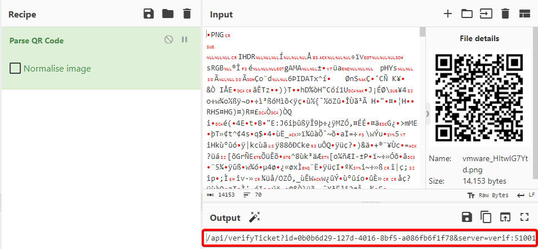Click the file size 14,153 bytes
This screenshot has width=538, height=249.
click(x=484, y=181)
